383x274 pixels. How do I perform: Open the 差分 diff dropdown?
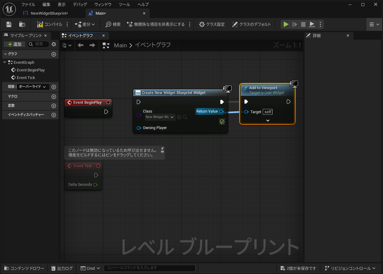point(85,24)
